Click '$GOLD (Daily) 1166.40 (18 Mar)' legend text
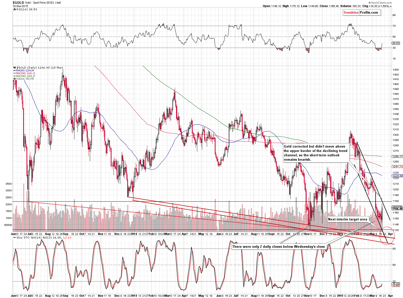This screenshot has height=298, width=403. [39, 68]
